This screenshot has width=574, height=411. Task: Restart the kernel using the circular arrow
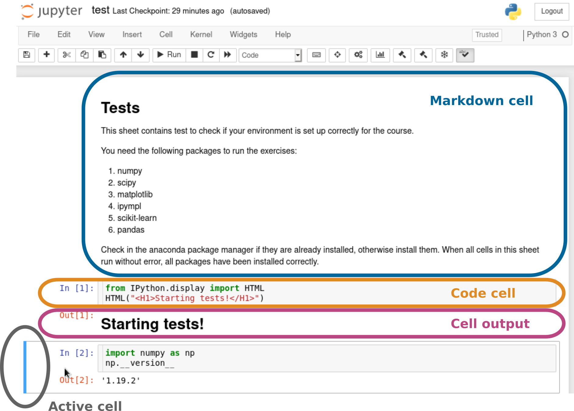[211, 55]
